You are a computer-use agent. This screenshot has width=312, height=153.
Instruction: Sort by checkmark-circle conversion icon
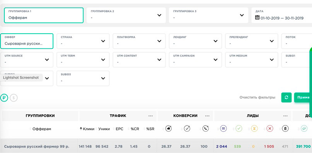coord(187,129)
